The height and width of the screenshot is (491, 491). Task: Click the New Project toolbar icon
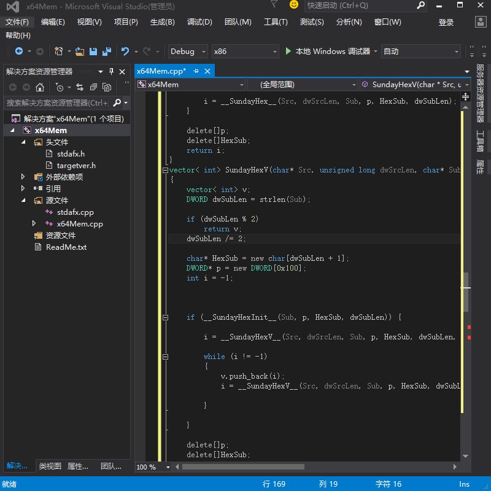point(58,51)
